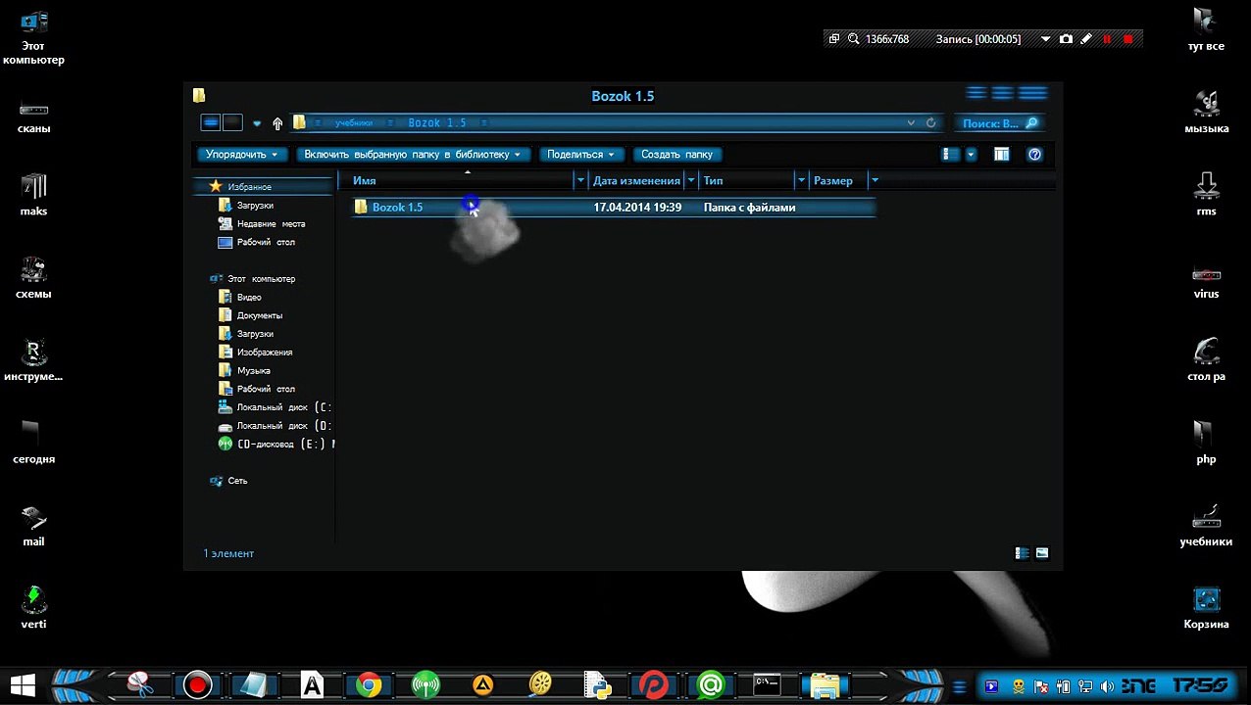The height and width of the screenshot is (705, 1251).
Task: Open Google Chrome from taskbar
Action: 369,684
